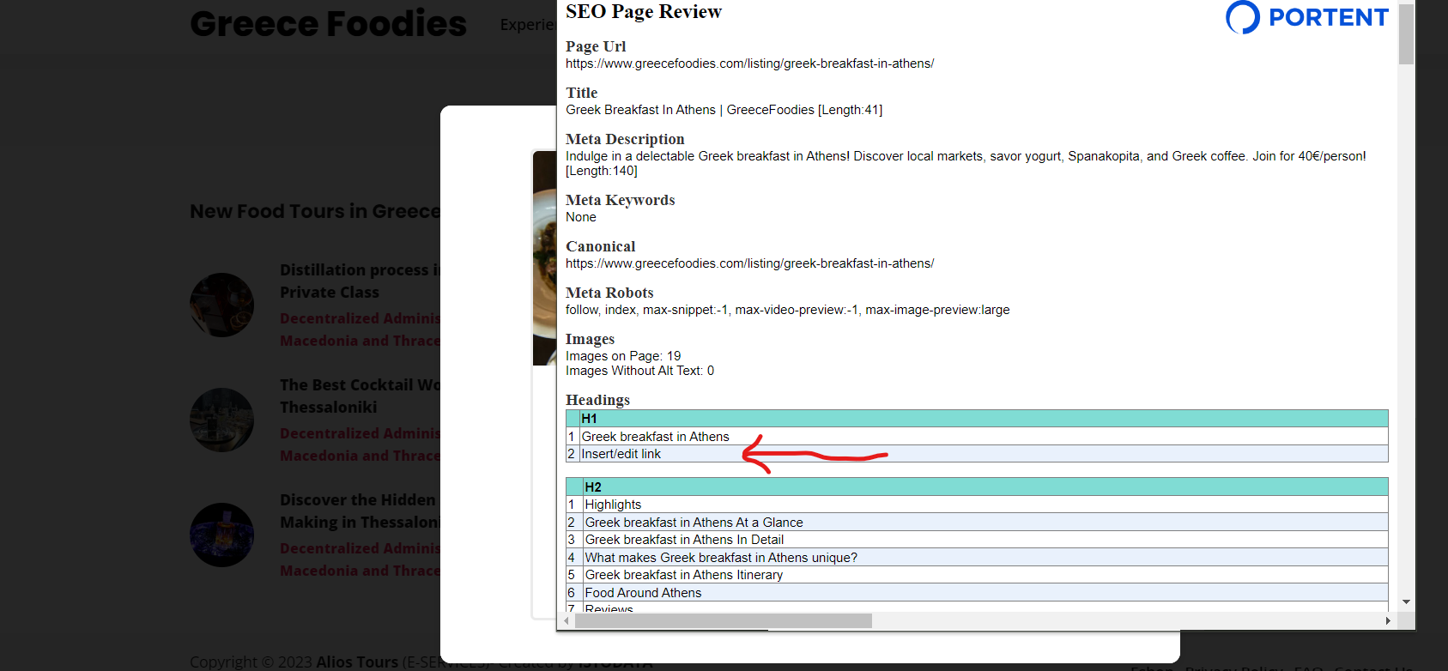Click the down arrow of the SEO panel vertical scrollbar

click(1406, 602)
